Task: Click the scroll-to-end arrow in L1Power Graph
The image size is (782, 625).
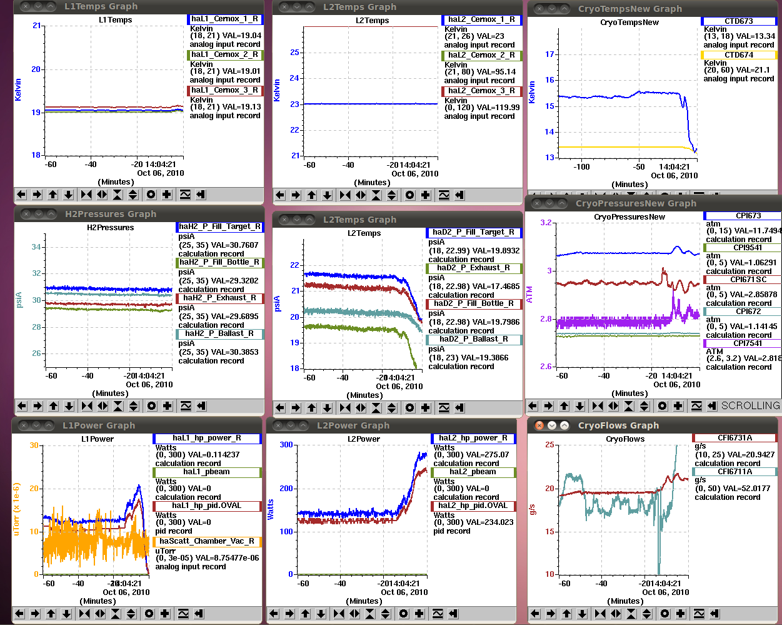Action: [x=199, y=614]
